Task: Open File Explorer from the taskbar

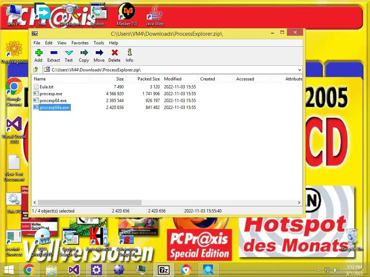Action: tap(51, 270)
